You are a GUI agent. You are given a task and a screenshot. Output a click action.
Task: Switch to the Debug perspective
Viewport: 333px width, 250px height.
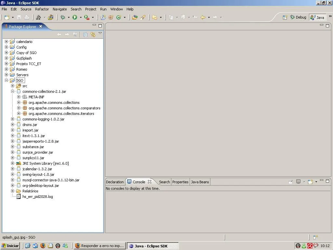coord(298,17)
